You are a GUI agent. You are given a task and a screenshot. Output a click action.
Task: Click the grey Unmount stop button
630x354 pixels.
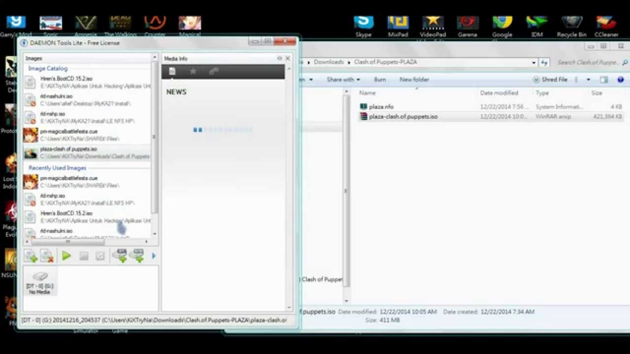84,256
